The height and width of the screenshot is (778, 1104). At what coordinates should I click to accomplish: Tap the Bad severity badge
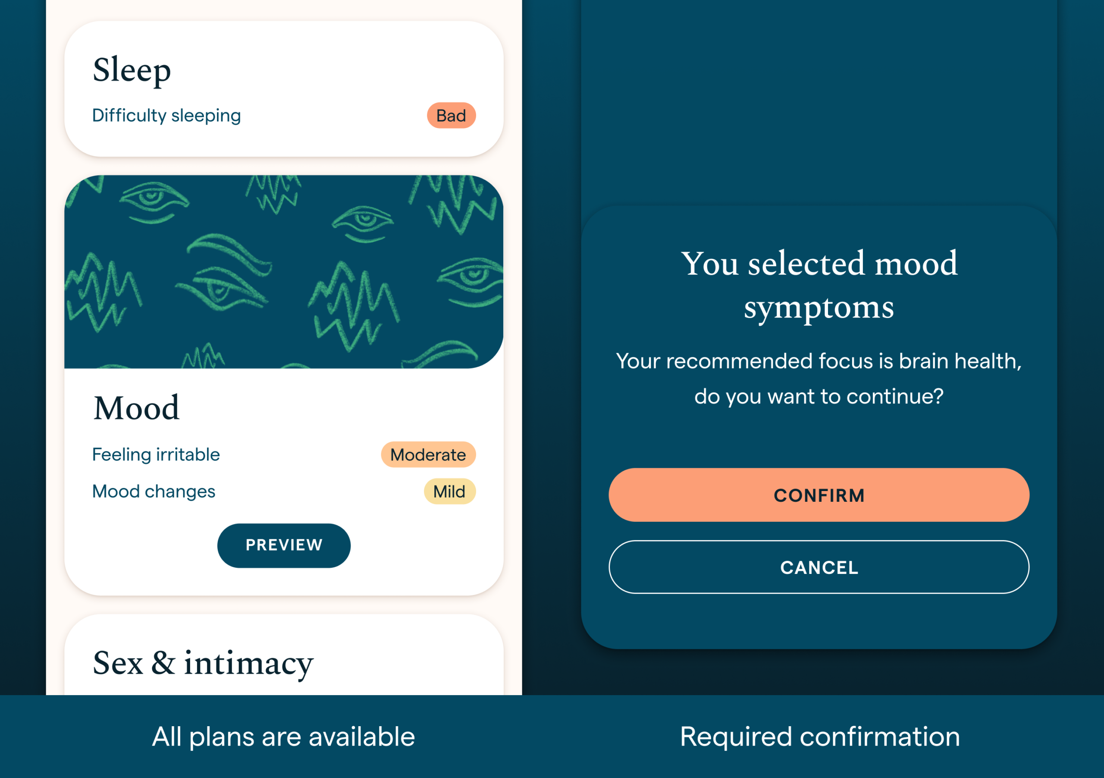click(451, 116)
